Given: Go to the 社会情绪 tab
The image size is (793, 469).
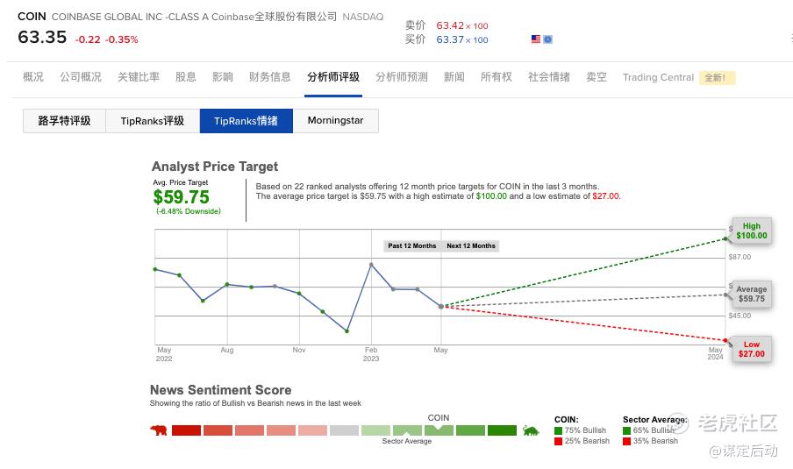Looking at the screenshot, I should tap(549, 77).
